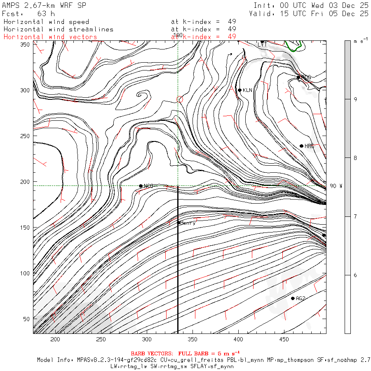The width and height of the screenshot is (371, 371).
Task: Click the color bar segment between 7 and 8
Action: pyautogui.click(x=348, y=187)
